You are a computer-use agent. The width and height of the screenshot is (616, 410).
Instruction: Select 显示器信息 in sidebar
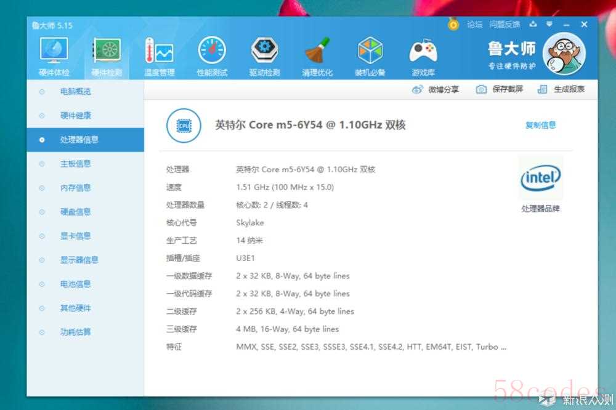(85, 260)
